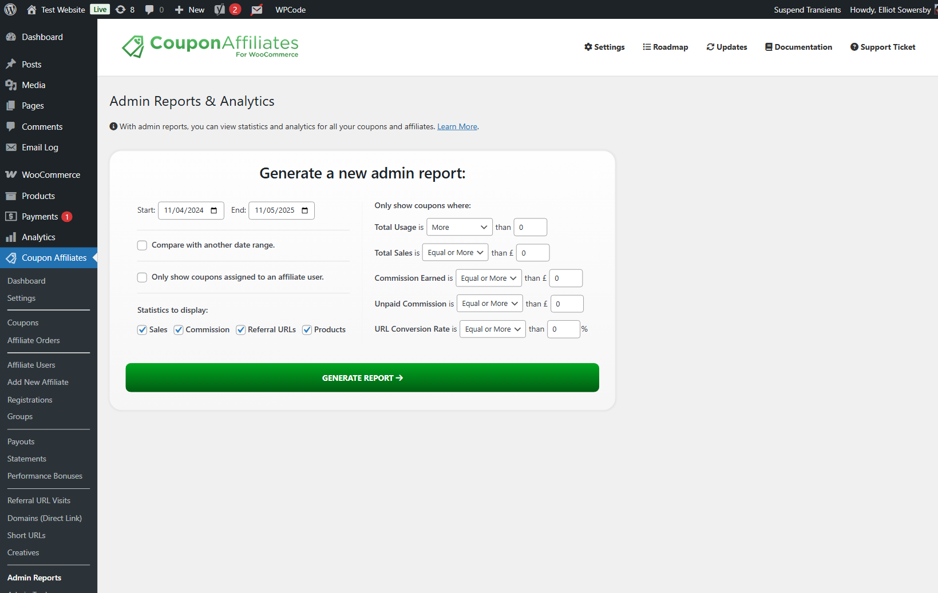This screenshot has height=593, width=938.
Task: Click the Coupon Affiliates tag icon in sidebar
Action: coord(11,258)
